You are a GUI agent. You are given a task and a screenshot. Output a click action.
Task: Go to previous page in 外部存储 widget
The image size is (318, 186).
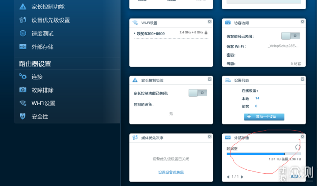point(228,177)
